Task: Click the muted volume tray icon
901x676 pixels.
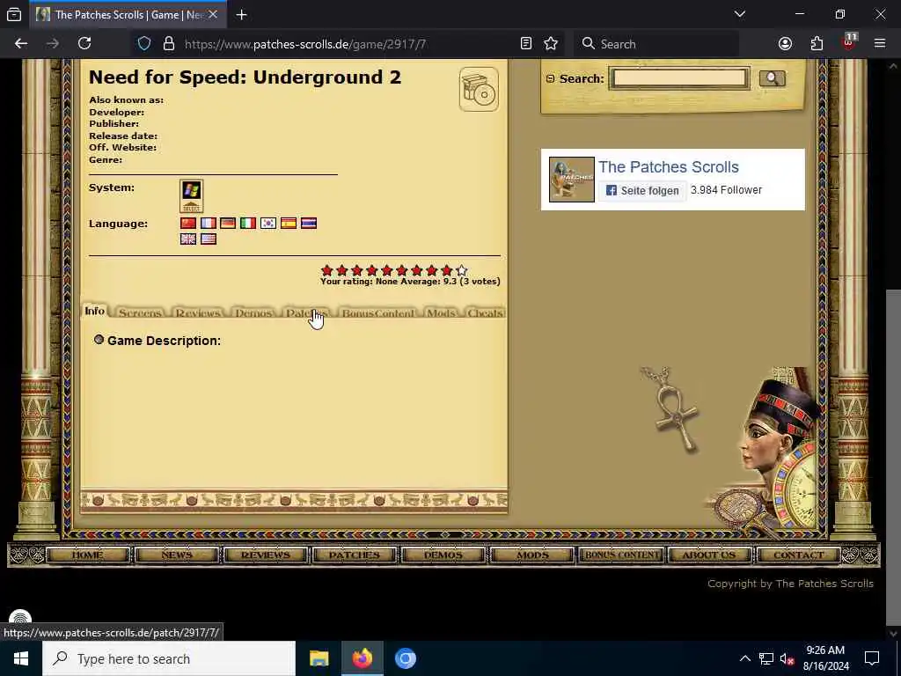Action: point(787,658)
